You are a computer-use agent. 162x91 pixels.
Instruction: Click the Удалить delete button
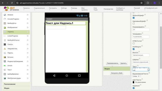[123, 63]
